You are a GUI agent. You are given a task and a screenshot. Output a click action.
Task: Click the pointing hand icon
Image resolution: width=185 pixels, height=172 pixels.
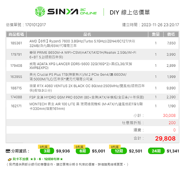(10, 159)
